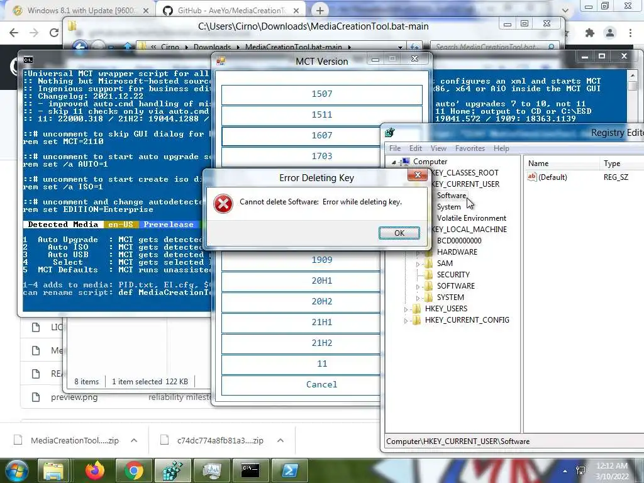The width and height of the screenshot is (644, 483).
Task: Choose version 20H1 in MCT Version
Action: pyautogui.click(x=301, y=280)
